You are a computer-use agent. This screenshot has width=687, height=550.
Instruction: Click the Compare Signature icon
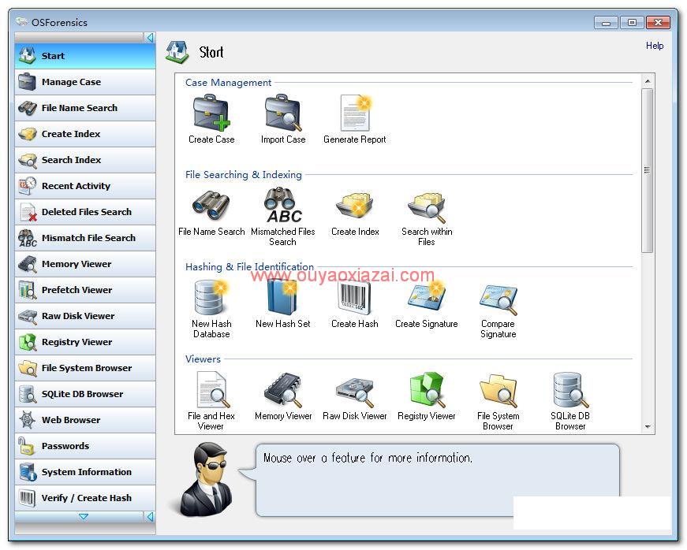click(498, 299)
